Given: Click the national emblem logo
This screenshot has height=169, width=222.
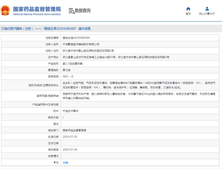Looking at the screenshot, I should (5, 11).
